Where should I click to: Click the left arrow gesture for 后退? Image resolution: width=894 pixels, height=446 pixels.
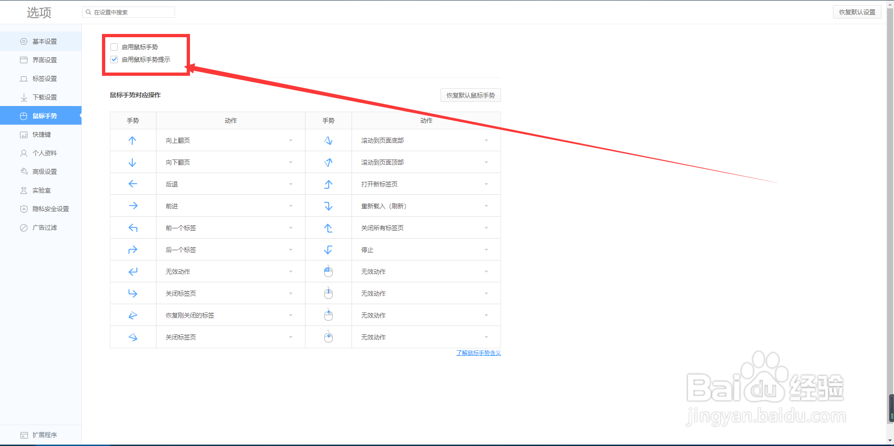coord(133,184)
